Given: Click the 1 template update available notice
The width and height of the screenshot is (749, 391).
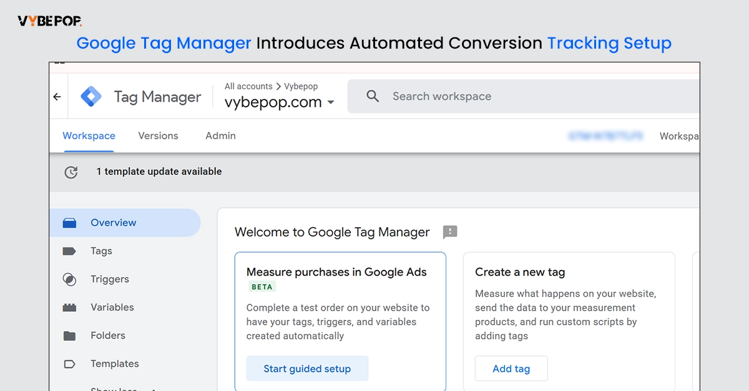Looking at the screenshot, I should [x=159, y=171].
